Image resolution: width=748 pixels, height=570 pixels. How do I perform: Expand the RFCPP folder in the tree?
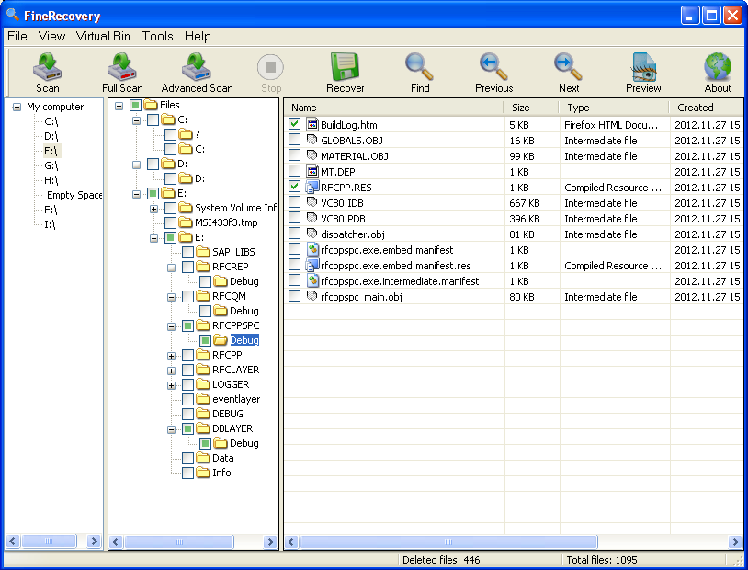171,355
